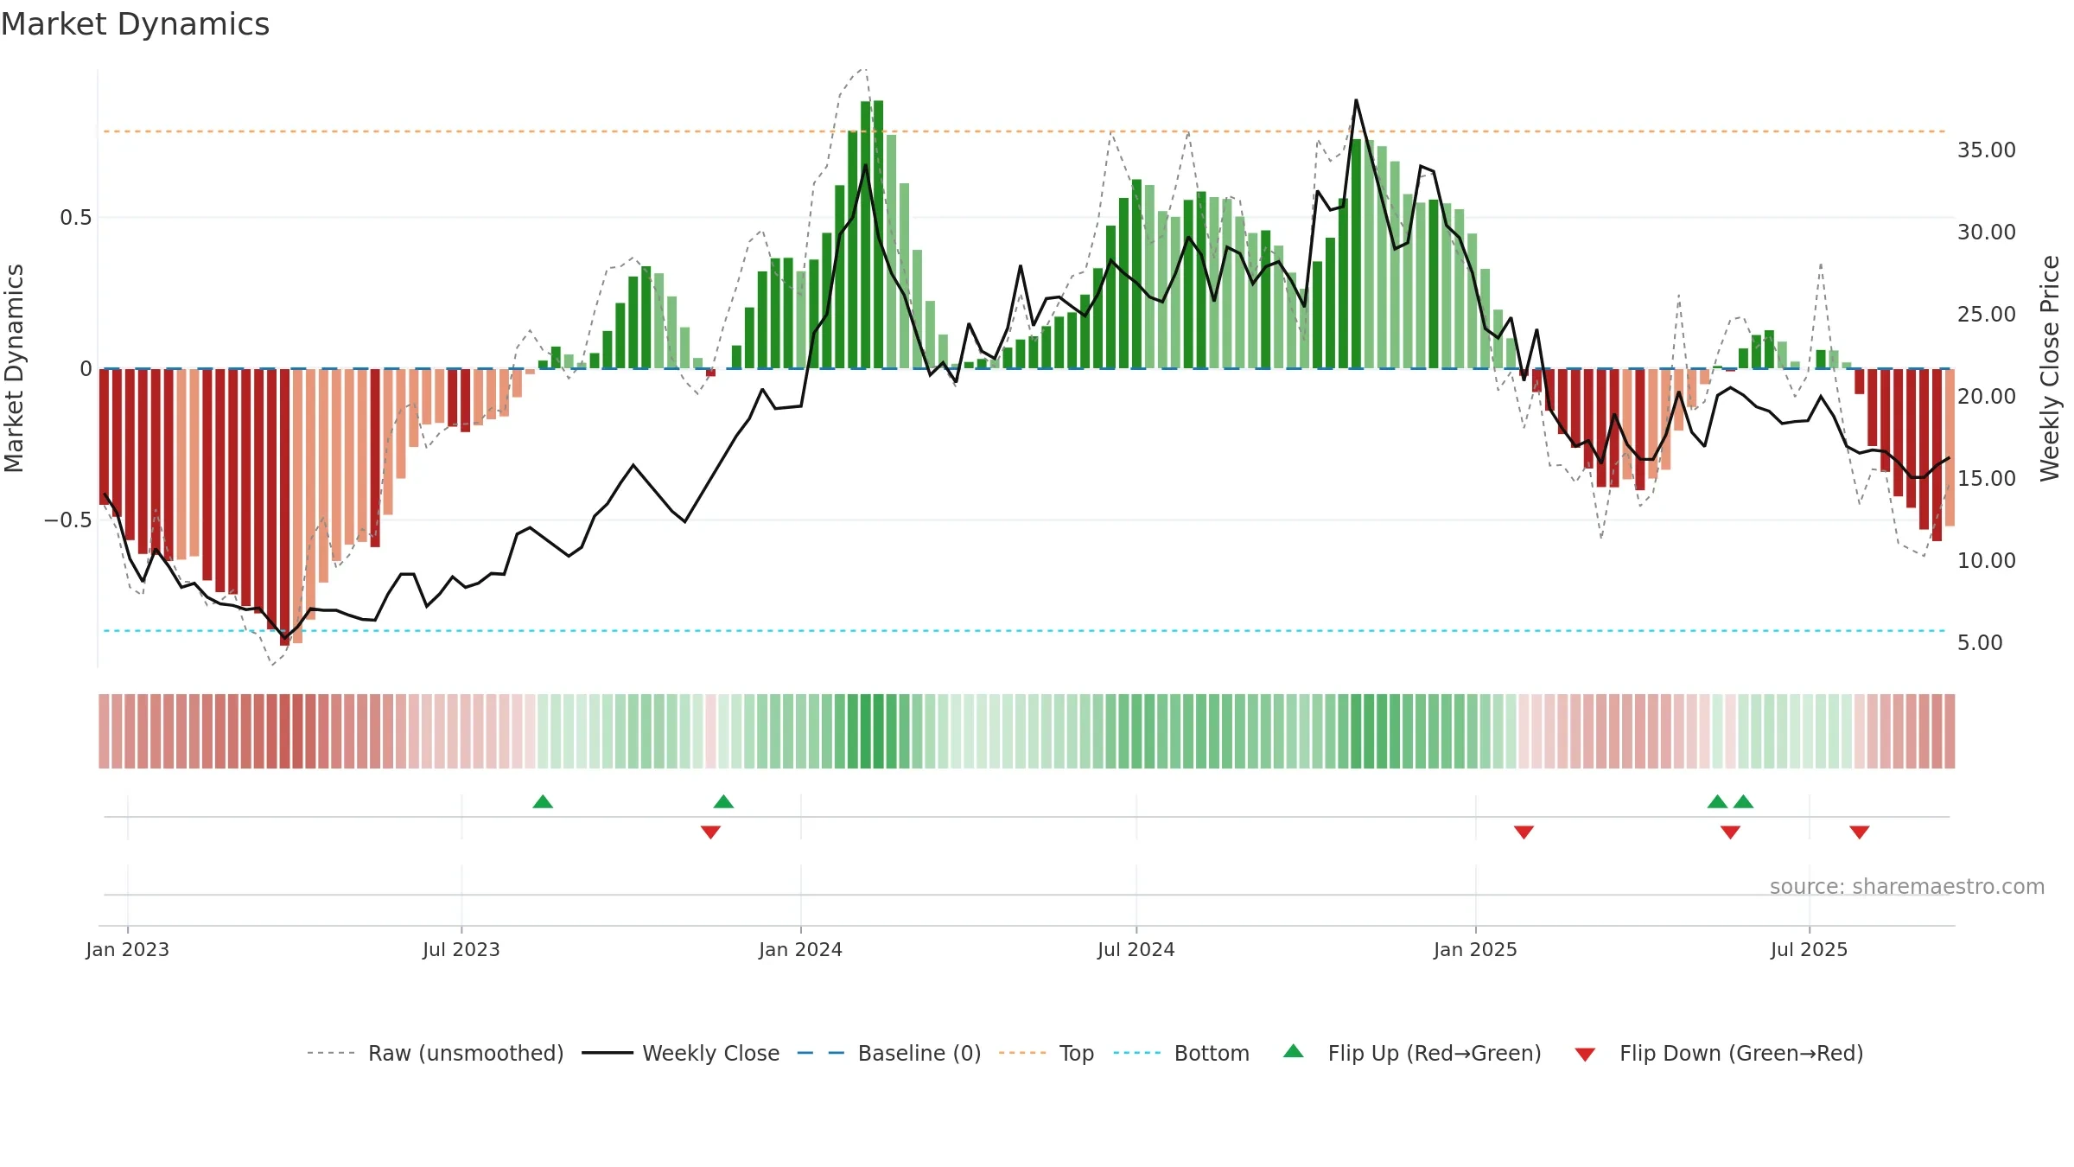Click the 20.00 price axis value
Viewport: 2074px width, 1167px height.
point(1987,396)
